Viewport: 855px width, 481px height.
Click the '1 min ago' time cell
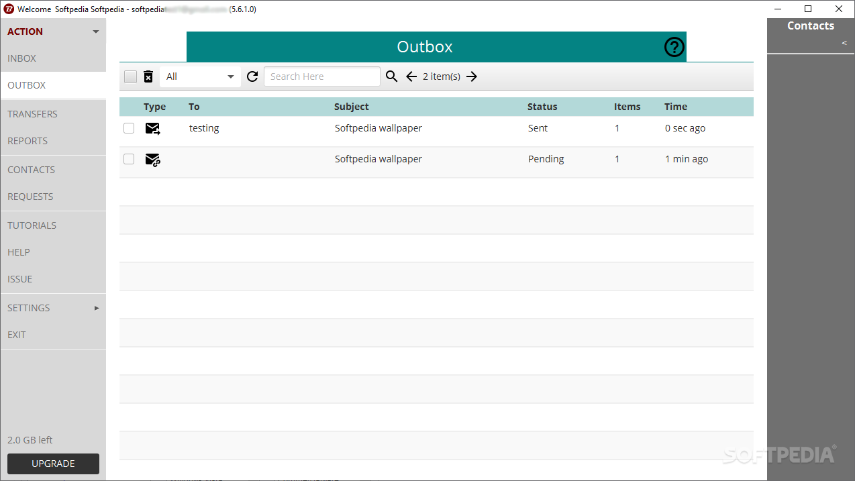(687, 159)
